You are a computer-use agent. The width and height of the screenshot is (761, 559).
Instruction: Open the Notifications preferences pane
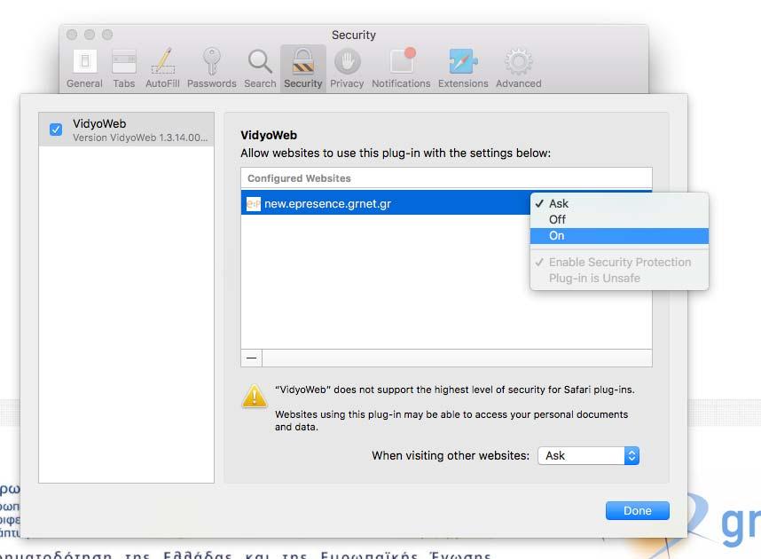coord(401,68)
